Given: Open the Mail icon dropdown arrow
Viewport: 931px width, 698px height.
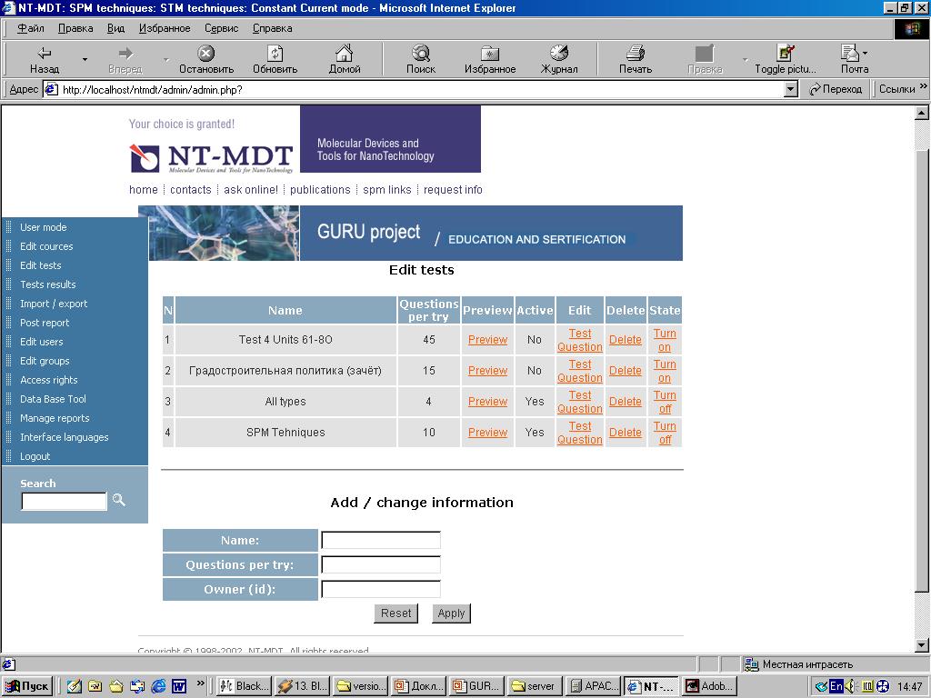Looking at the screenshot, I should 866,53.
